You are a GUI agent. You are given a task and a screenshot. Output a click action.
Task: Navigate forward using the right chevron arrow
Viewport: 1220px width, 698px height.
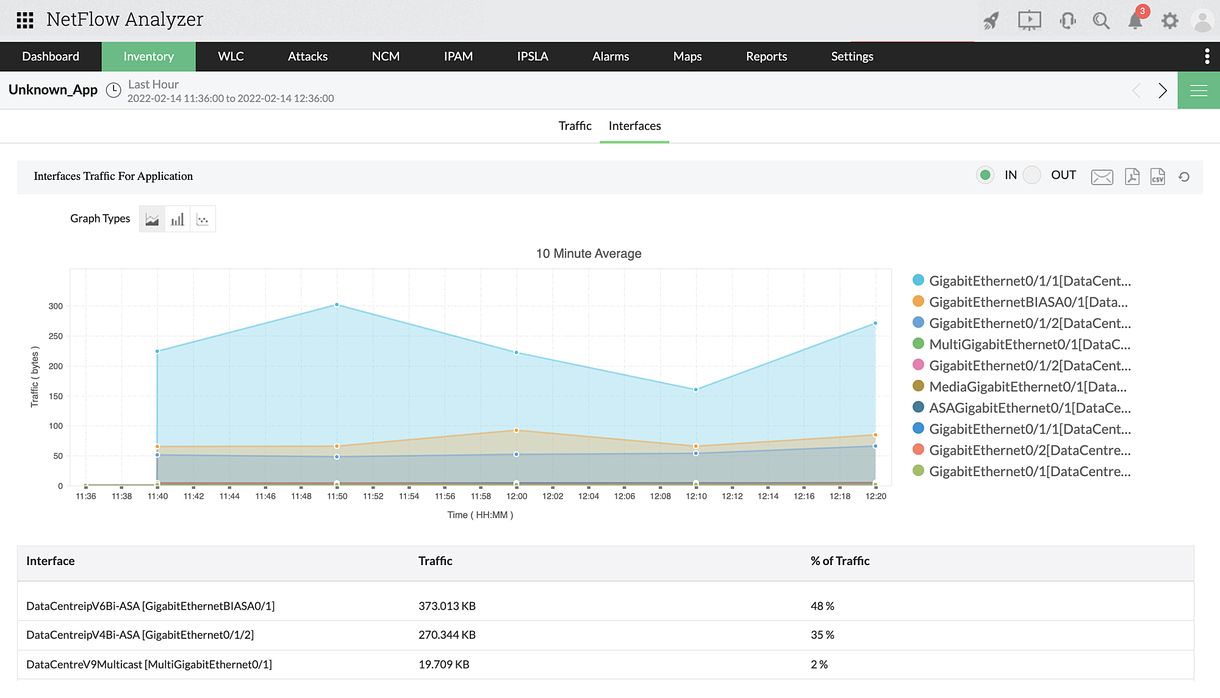pyautogui.click(x=1163, y=90)
